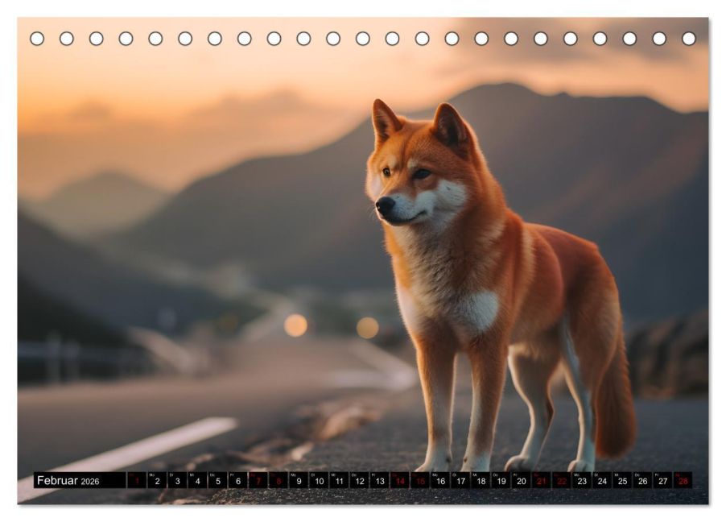This screenshot has width=726, height=522.
Task: Select day 3 in the calendar strip
Action: coord(177,480)
